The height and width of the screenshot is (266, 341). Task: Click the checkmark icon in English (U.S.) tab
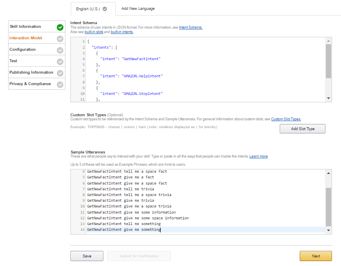(x=105, y=9)
